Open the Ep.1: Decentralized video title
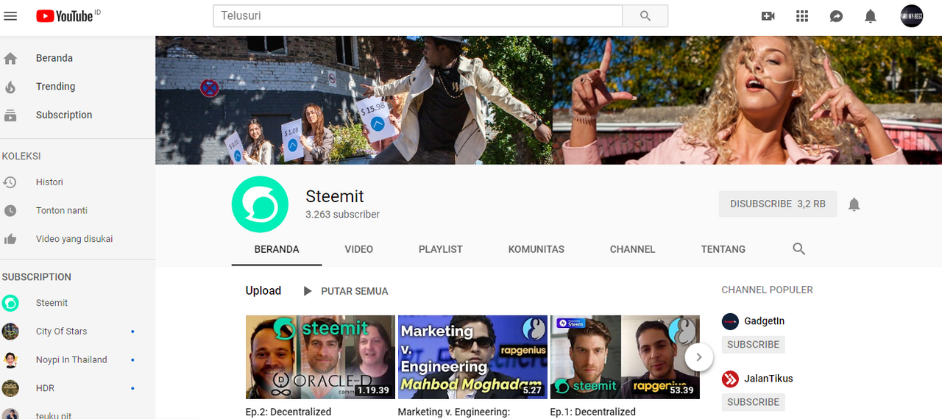 [593, 412]
